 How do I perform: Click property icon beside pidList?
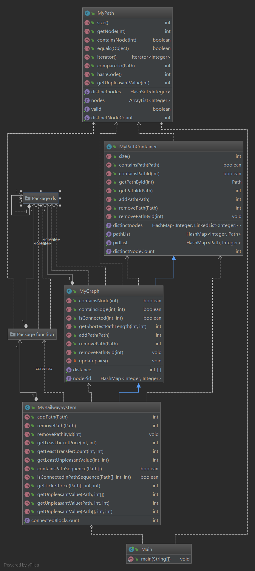109,243
